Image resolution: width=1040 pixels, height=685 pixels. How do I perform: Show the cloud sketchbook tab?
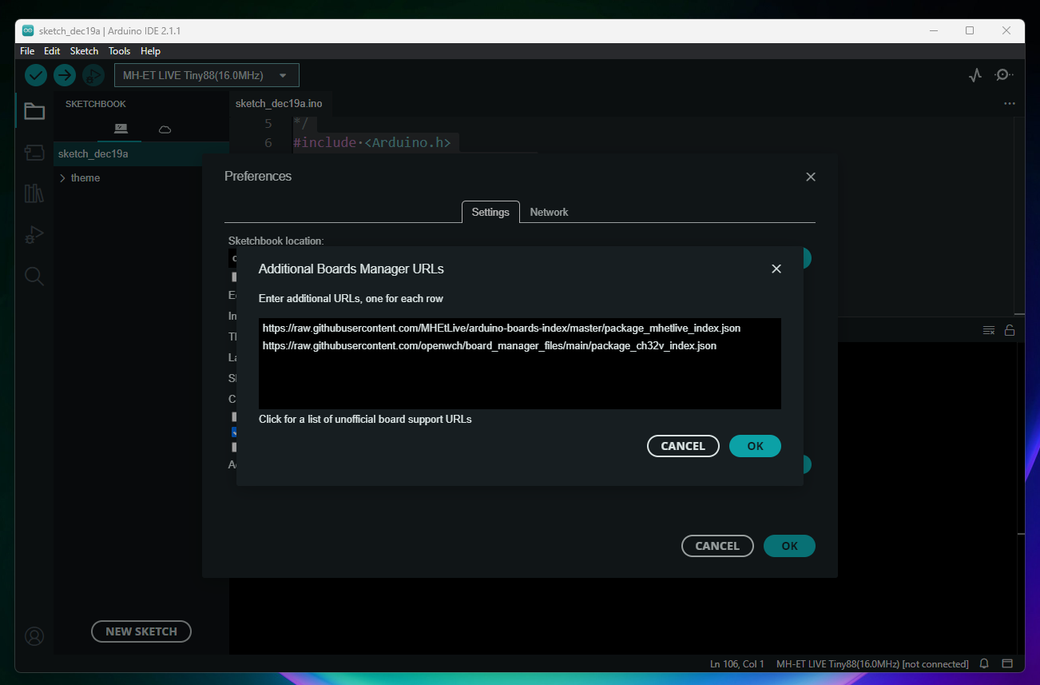165,129
